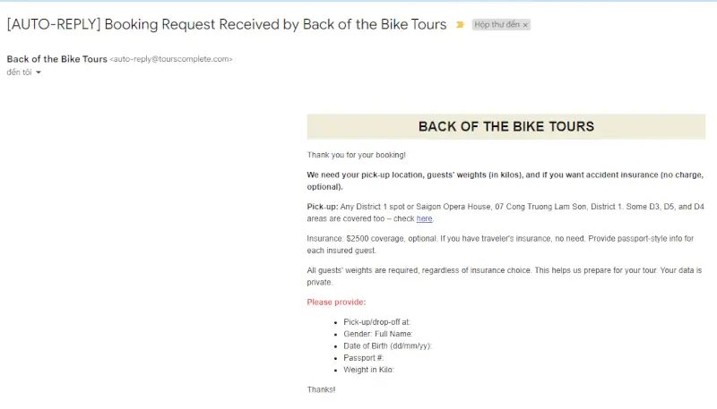Click the 'Date of Birth (dd/mm/yy):' bullet
The image size is (717, 409).
[387, 346]
